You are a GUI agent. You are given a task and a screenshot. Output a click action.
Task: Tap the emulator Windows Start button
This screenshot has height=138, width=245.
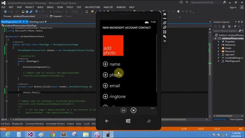point(128,121)
